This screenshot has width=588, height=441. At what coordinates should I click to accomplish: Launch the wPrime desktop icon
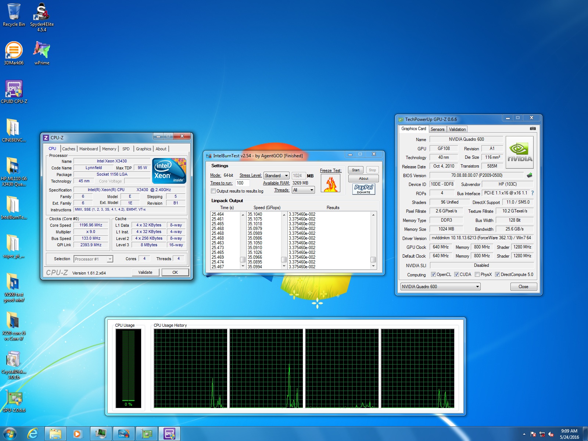pos(42,53)
